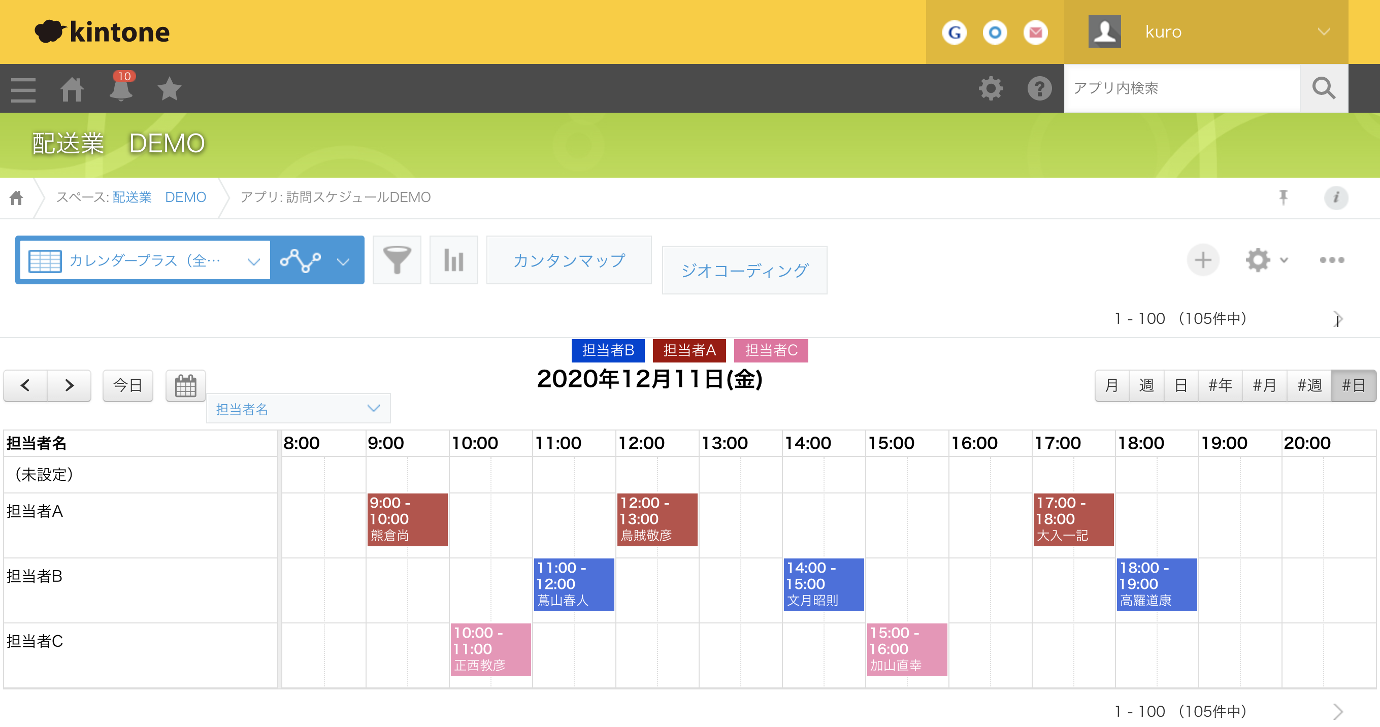The height and width of the screenshot is (727, 1380).
Task: Go to portal via header home icon
Action: tap(72, 89)
